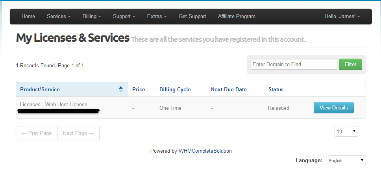Click the Next Page button
381x172 pixels.
(78, 133)
